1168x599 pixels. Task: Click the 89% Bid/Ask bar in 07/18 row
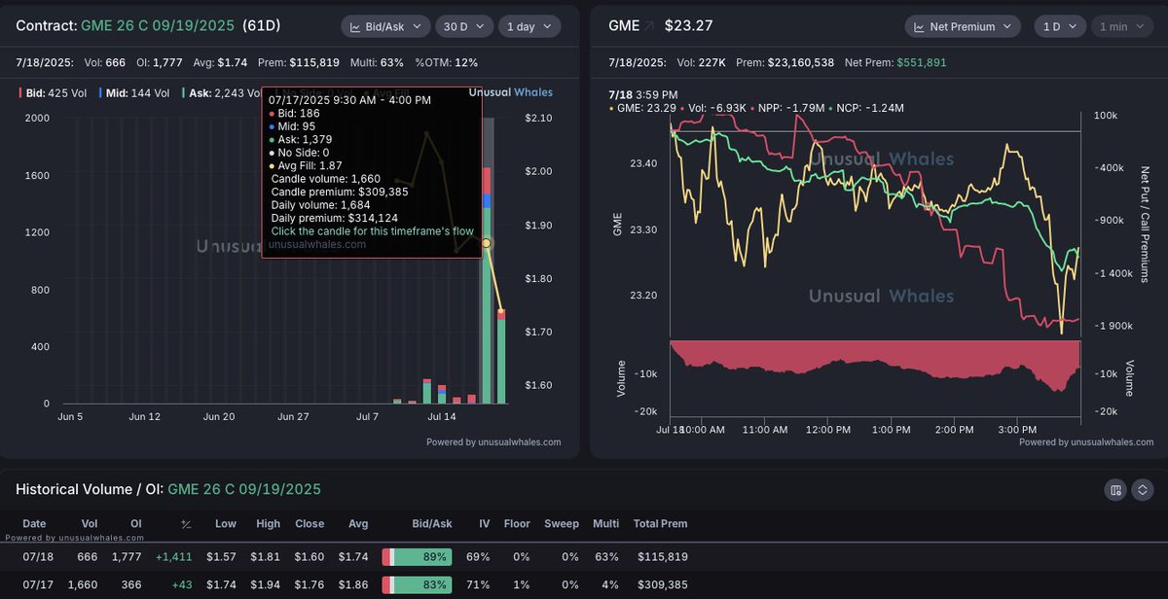(418, 557)
